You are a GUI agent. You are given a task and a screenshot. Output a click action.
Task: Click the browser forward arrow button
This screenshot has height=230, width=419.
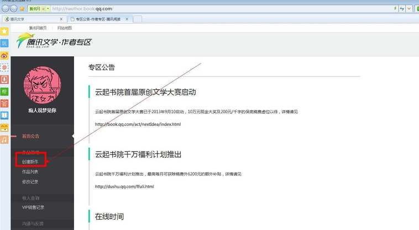[14, 8]
